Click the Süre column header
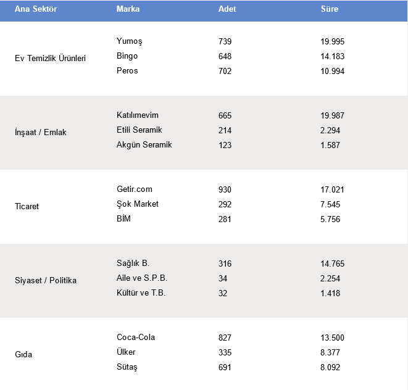The width and height of the screenshot is (408, 390). pos(330,9)
